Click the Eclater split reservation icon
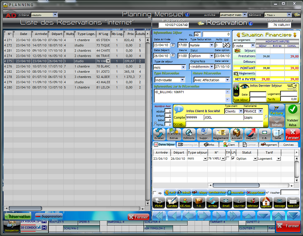Screen dimensions: 303x236 click(x=159, y=134)
